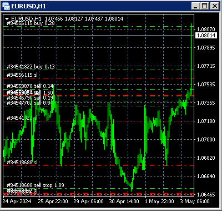Minimize the EURUSD,H1 chart window
The image size is (222, 211).
pyautogui.click(x=195, y=6)
